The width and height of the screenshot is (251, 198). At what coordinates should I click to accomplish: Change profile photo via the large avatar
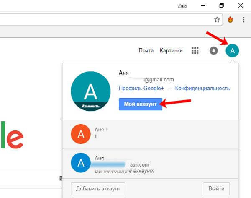coord(91,91)
